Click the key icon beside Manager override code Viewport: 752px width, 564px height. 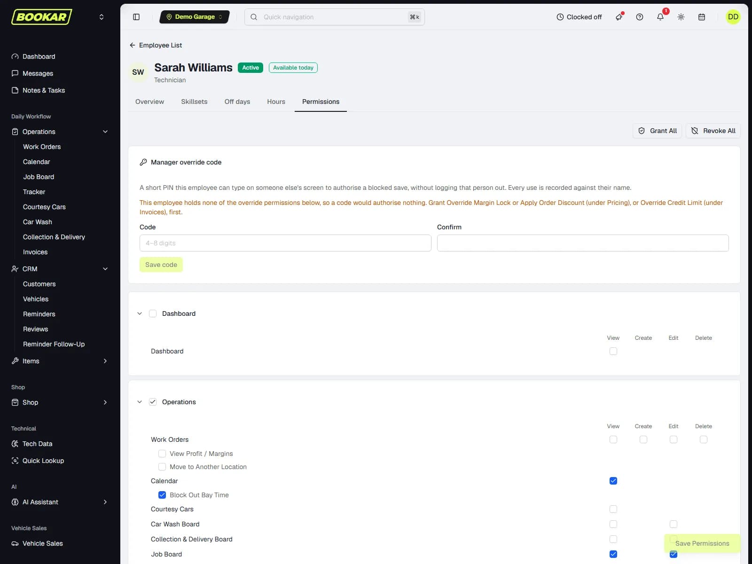coord(143,162)
